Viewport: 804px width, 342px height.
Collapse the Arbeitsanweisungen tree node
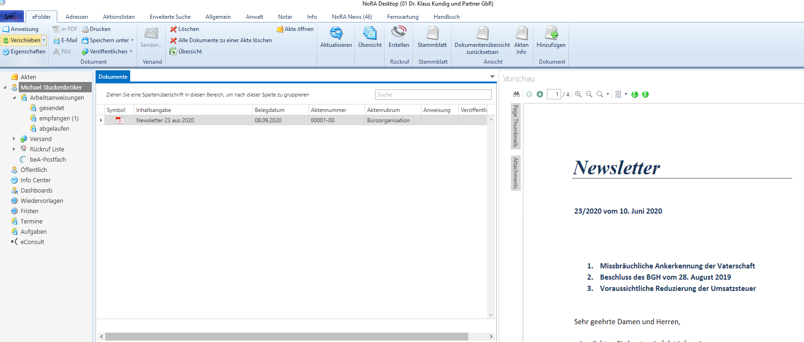(x=14, y=98)
